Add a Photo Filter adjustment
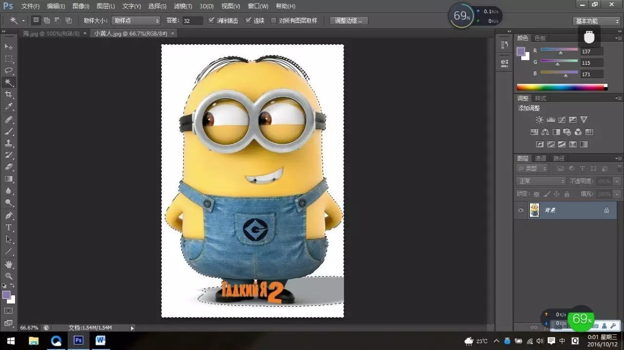Viewport: 624px width, 350px height. click(567, 132)
